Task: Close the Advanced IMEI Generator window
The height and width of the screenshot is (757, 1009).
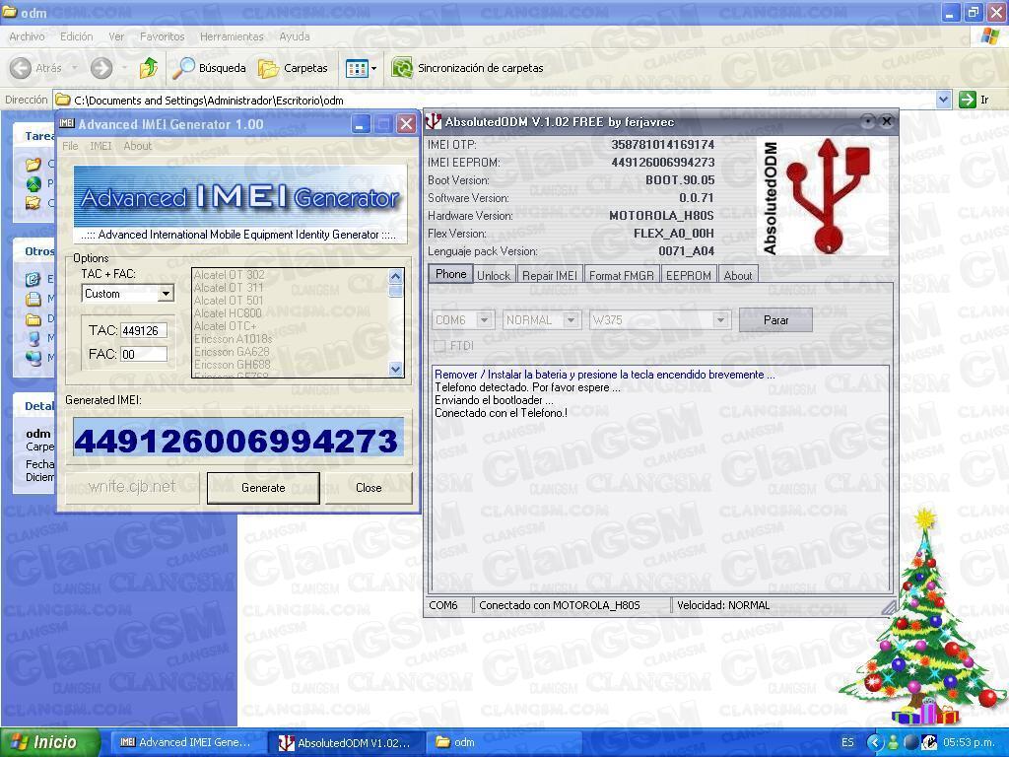Action: pos(406,124)
